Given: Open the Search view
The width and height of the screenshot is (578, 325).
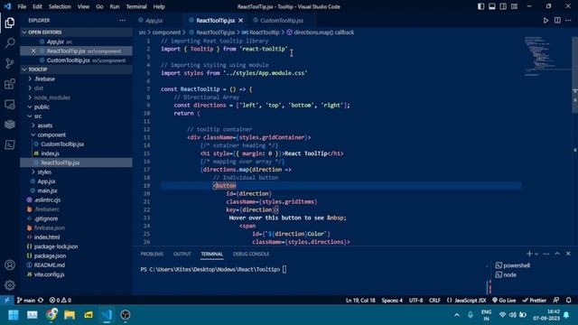Looking at the screenshot, I should [10, 43].
